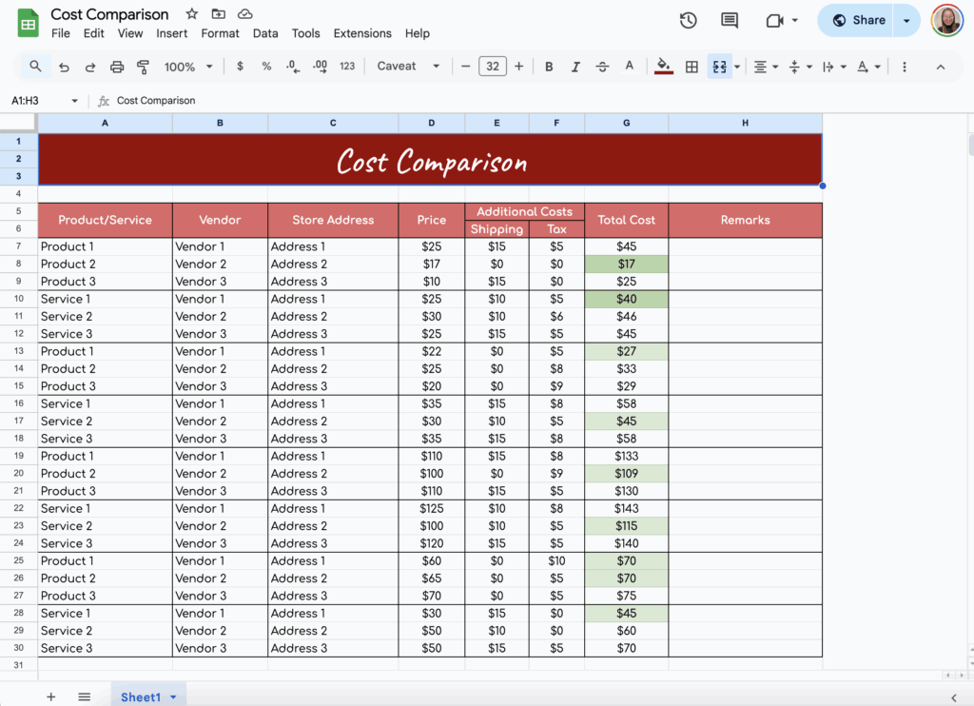The width and height of the screenshot is (974, 706).
Task: Click the print icon
Action: tap(117, 68)
